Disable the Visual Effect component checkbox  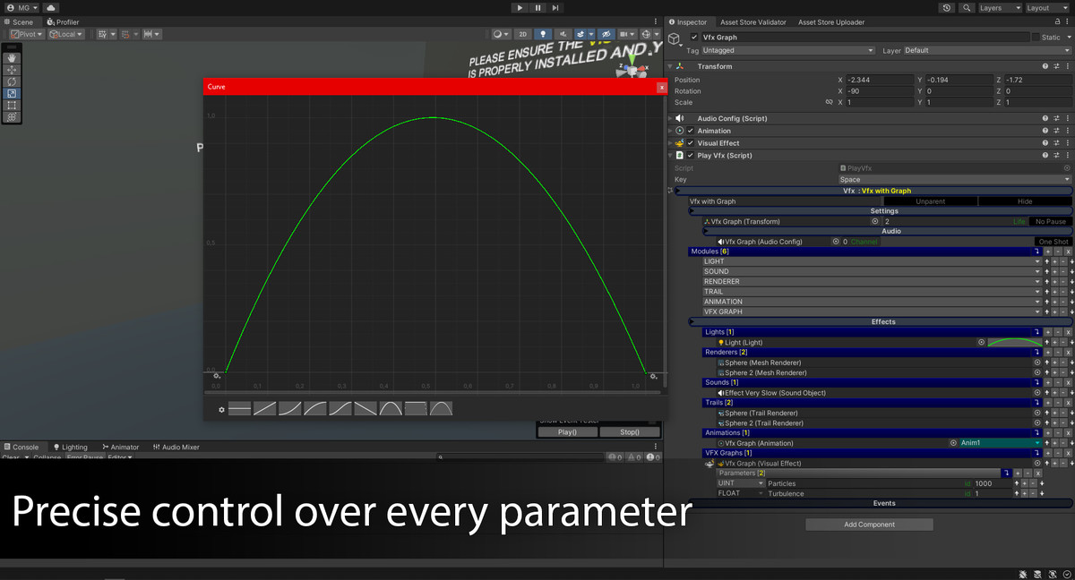(691, 143)
